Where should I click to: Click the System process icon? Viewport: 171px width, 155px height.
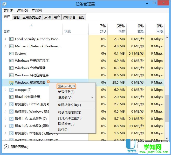point(11,54)
